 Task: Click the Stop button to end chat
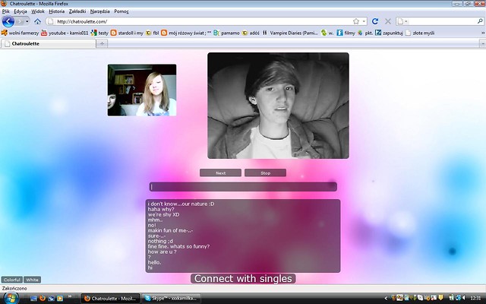[265, 173]
